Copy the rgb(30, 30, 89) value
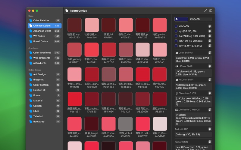 tap(210, 31)
